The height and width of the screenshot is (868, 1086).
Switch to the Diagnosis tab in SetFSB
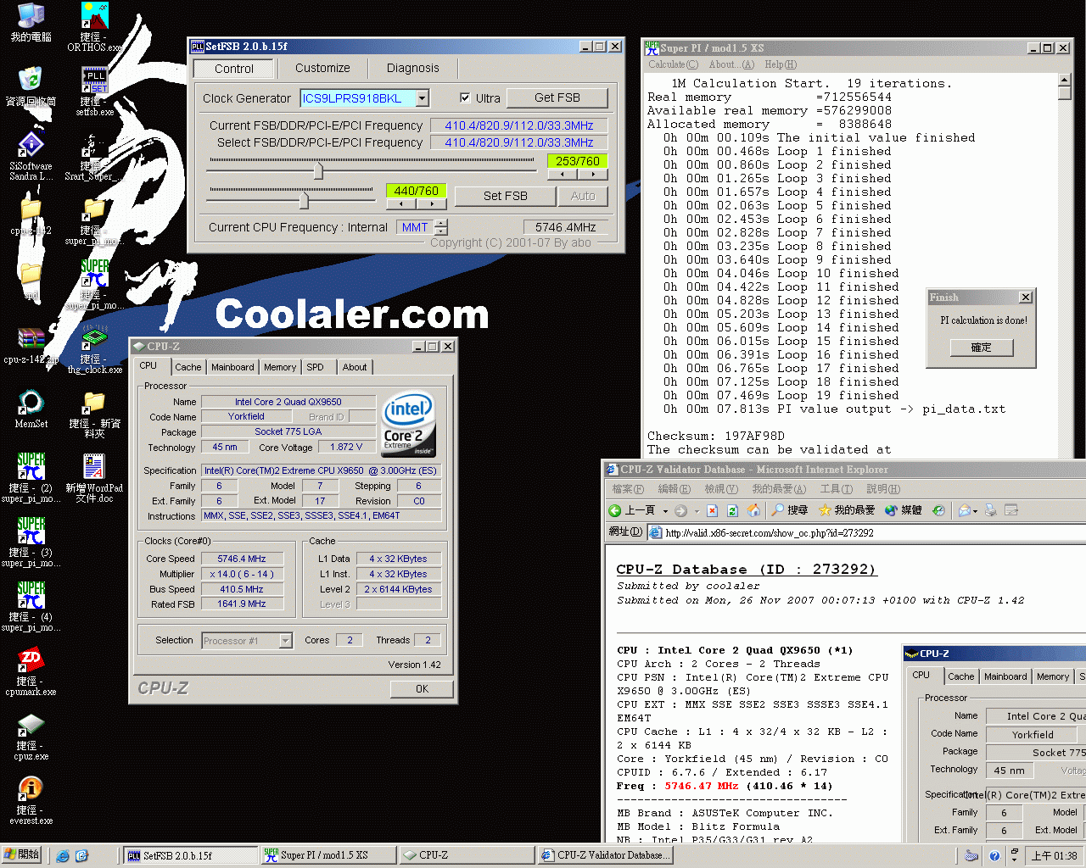pos(413,68)
